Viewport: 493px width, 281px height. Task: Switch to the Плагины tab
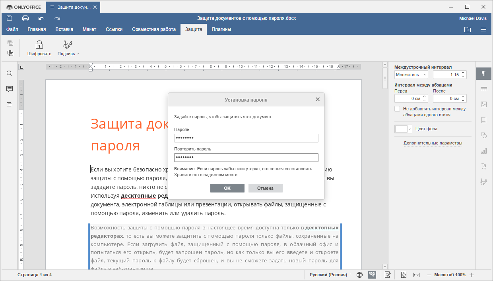(221, 29)
